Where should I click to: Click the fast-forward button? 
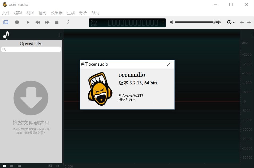[47, 22]
